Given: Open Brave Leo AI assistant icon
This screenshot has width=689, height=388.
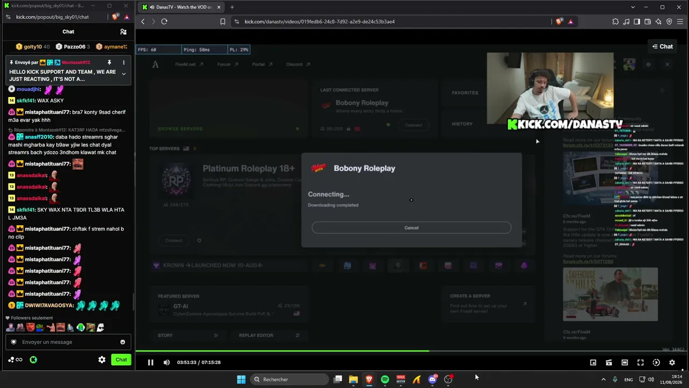Looking at the screenshot, I should point(658,22).
